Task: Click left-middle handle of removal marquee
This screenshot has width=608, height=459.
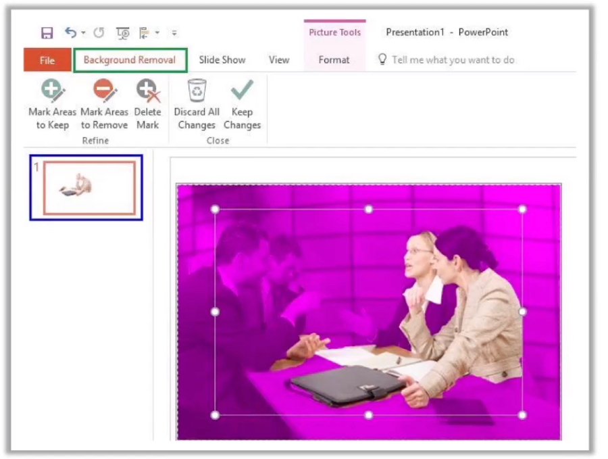Action: (215, 312)
